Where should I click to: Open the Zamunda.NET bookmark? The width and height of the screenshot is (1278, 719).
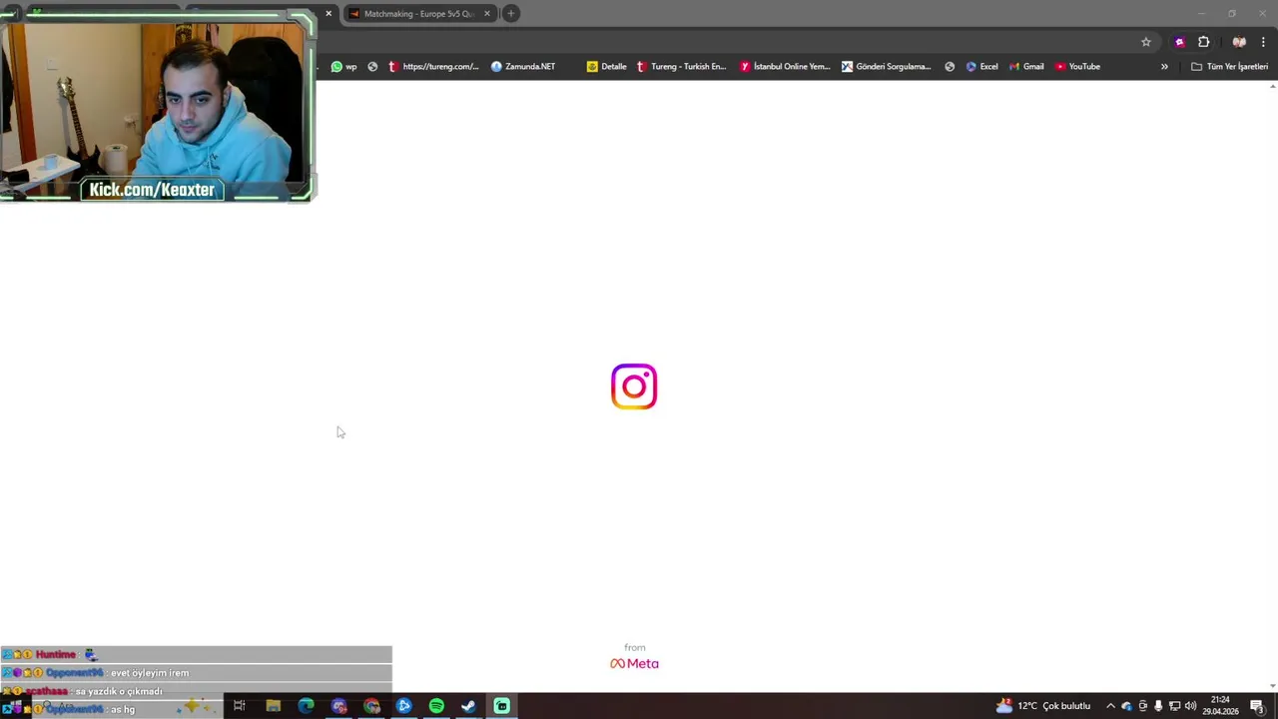point(523,67)
